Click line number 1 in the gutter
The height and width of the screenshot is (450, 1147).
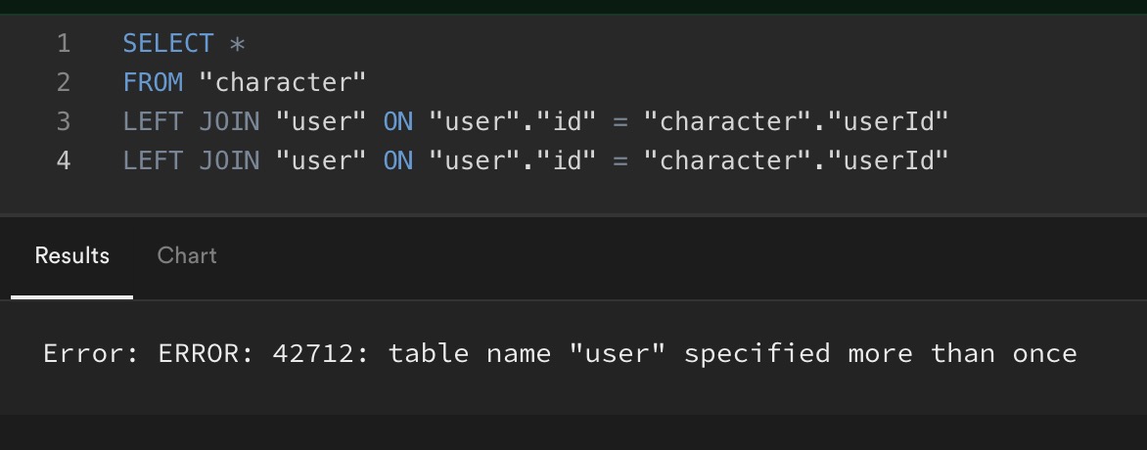click(x=64, y=43)
